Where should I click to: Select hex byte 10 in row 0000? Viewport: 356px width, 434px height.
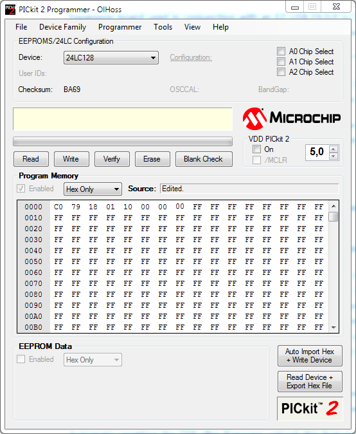128,207
